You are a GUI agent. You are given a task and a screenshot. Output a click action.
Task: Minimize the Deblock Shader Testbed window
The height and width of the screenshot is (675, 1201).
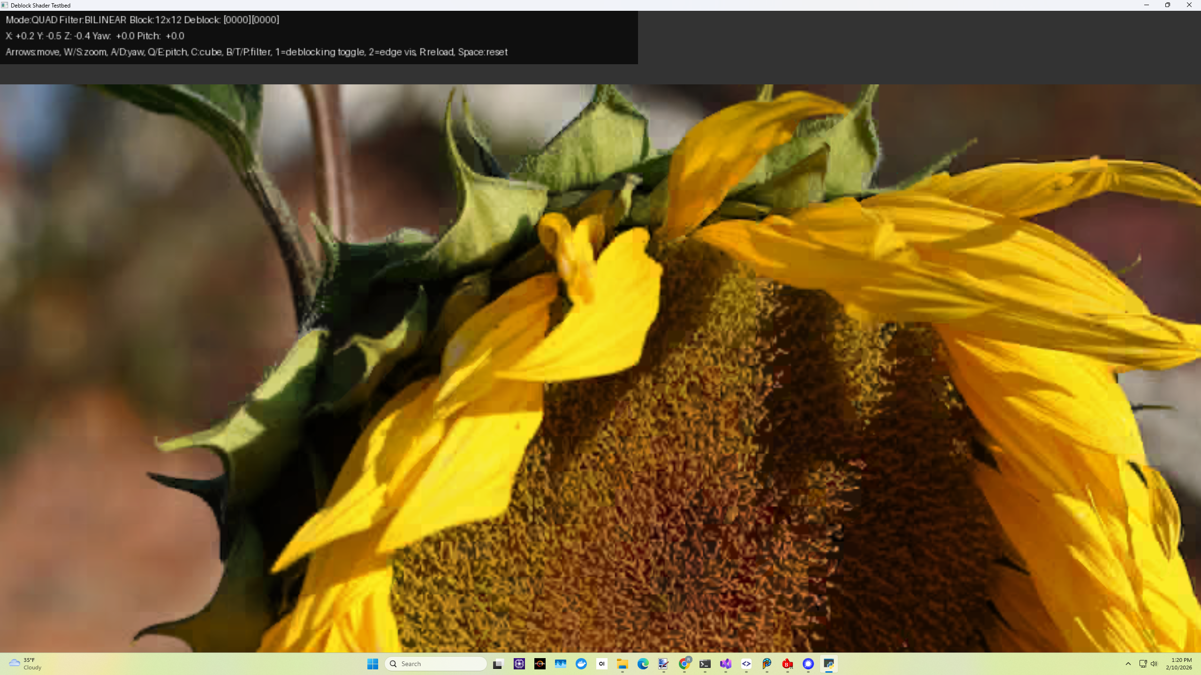pos(1147,5)
